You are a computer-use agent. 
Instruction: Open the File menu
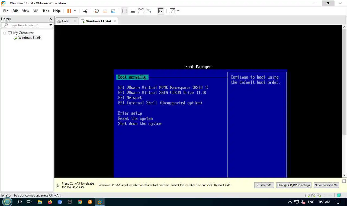click(6, 11)
